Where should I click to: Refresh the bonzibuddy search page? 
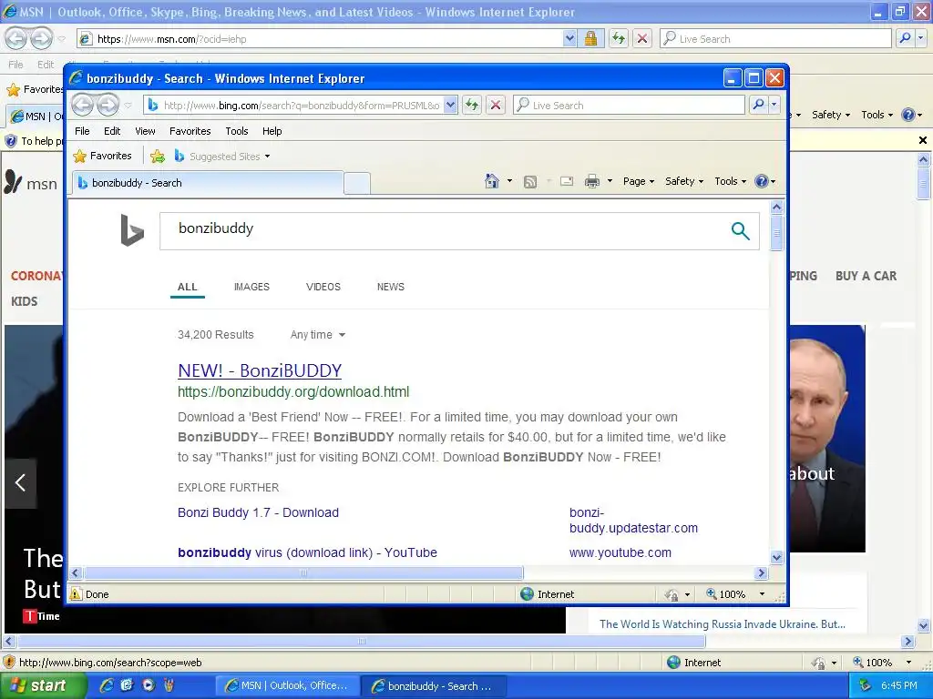472,106
